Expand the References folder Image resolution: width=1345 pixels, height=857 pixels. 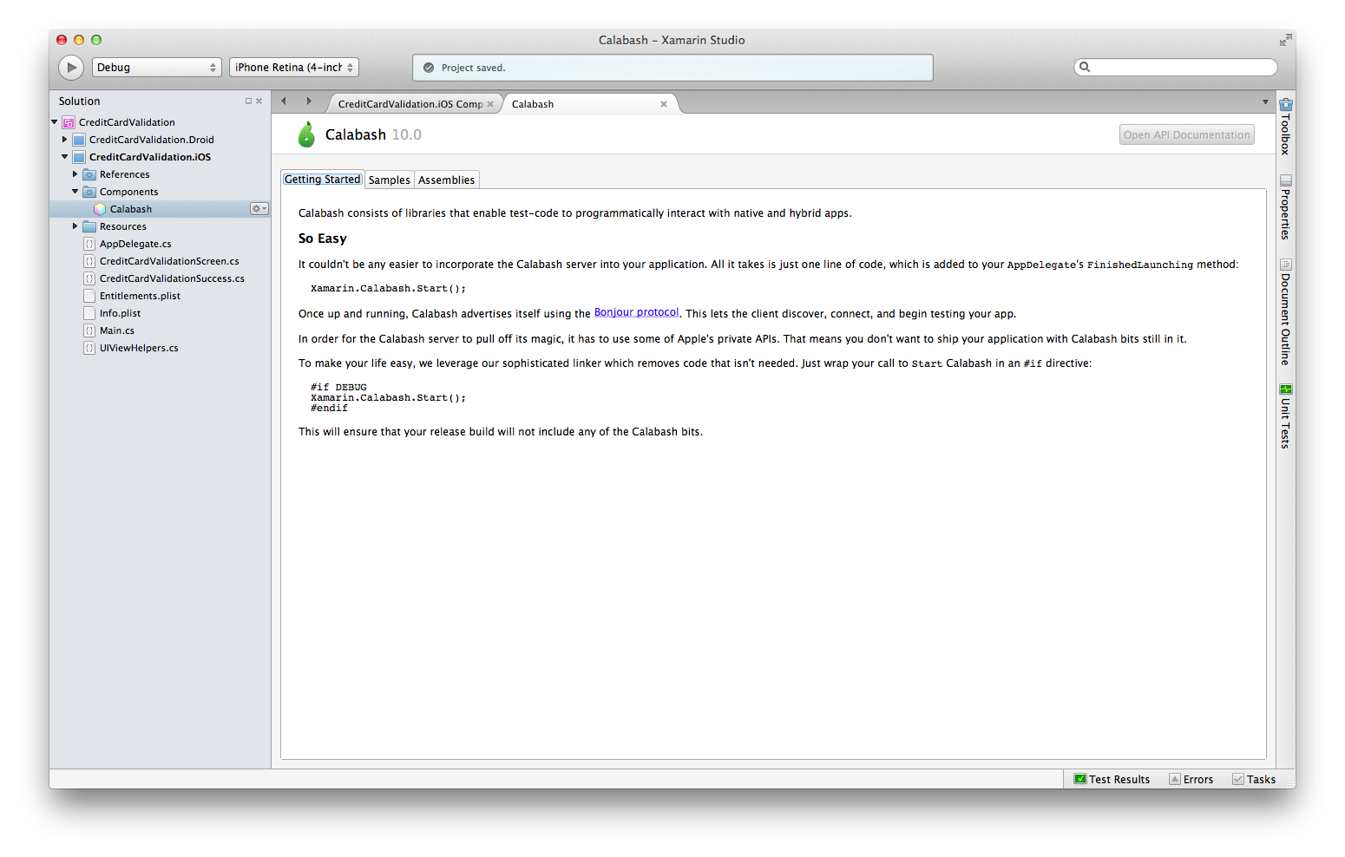point(75,174)
